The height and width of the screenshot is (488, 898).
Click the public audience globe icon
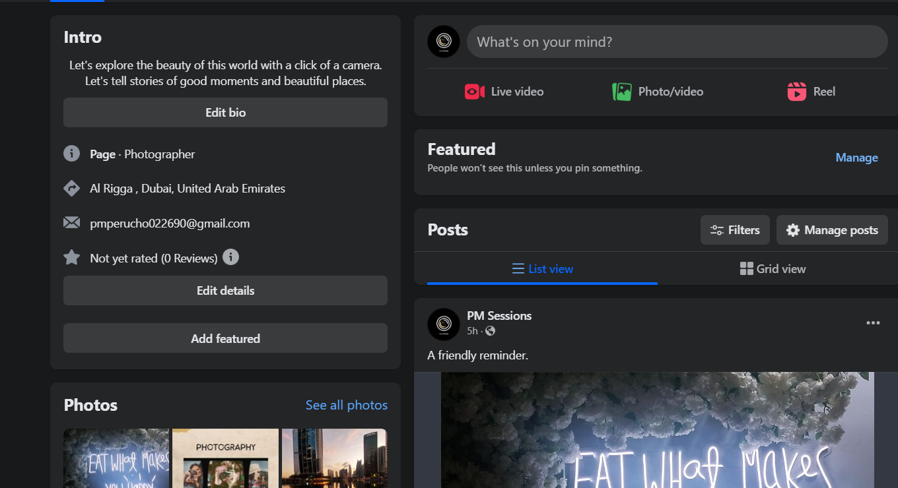[490, 331]
